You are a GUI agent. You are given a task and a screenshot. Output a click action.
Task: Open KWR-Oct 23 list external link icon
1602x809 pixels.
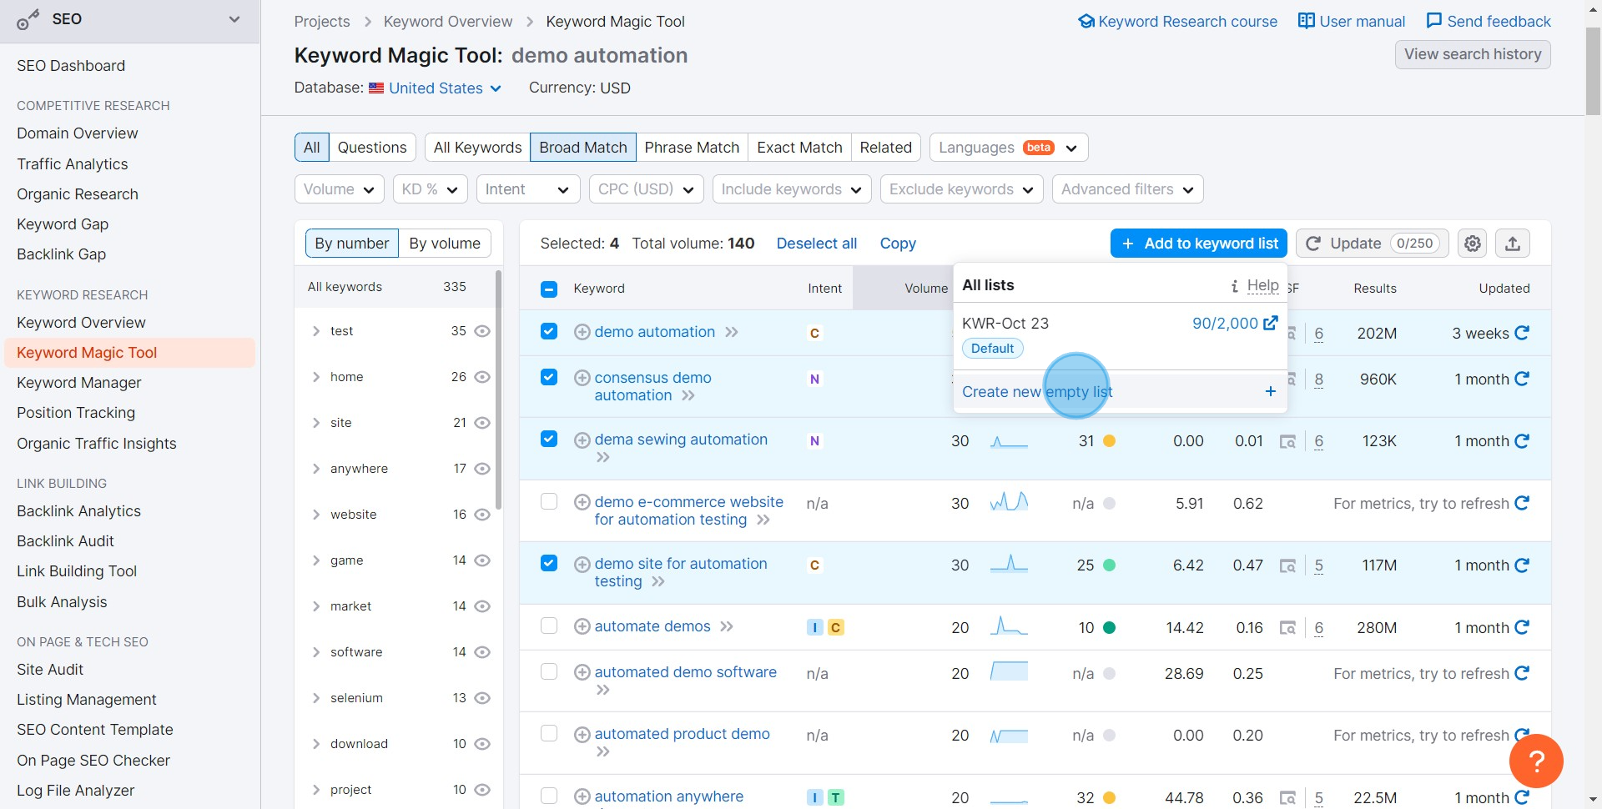coord(1271,323)
